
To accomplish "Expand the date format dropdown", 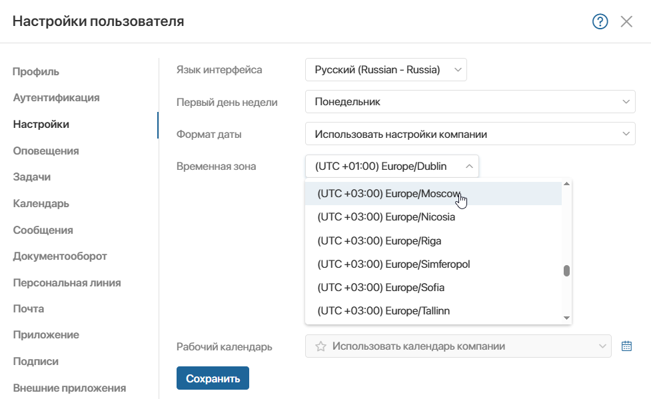I will click(x=470, y=134).
